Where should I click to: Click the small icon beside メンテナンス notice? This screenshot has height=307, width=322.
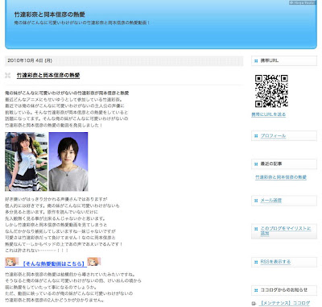coord(254,303)
